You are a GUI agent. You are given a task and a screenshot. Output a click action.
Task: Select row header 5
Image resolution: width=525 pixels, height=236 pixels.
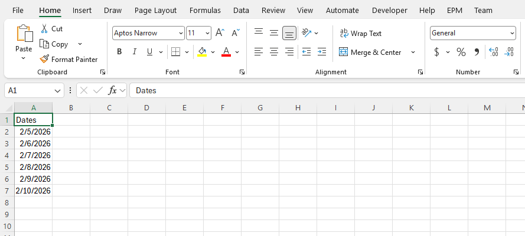pos(7,167)
